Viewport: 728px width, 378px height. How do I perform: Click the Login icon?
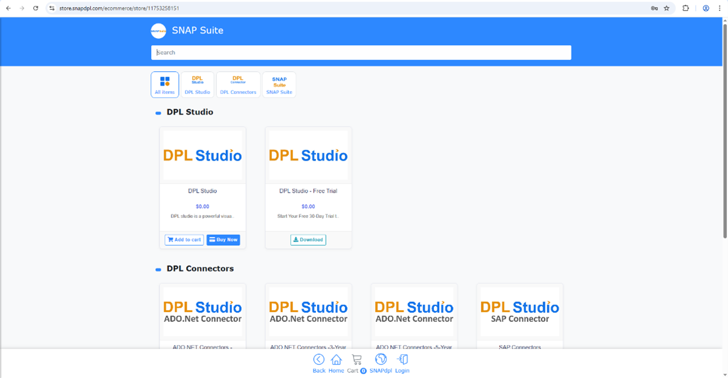pyautogui.click(x=402, y=359)
